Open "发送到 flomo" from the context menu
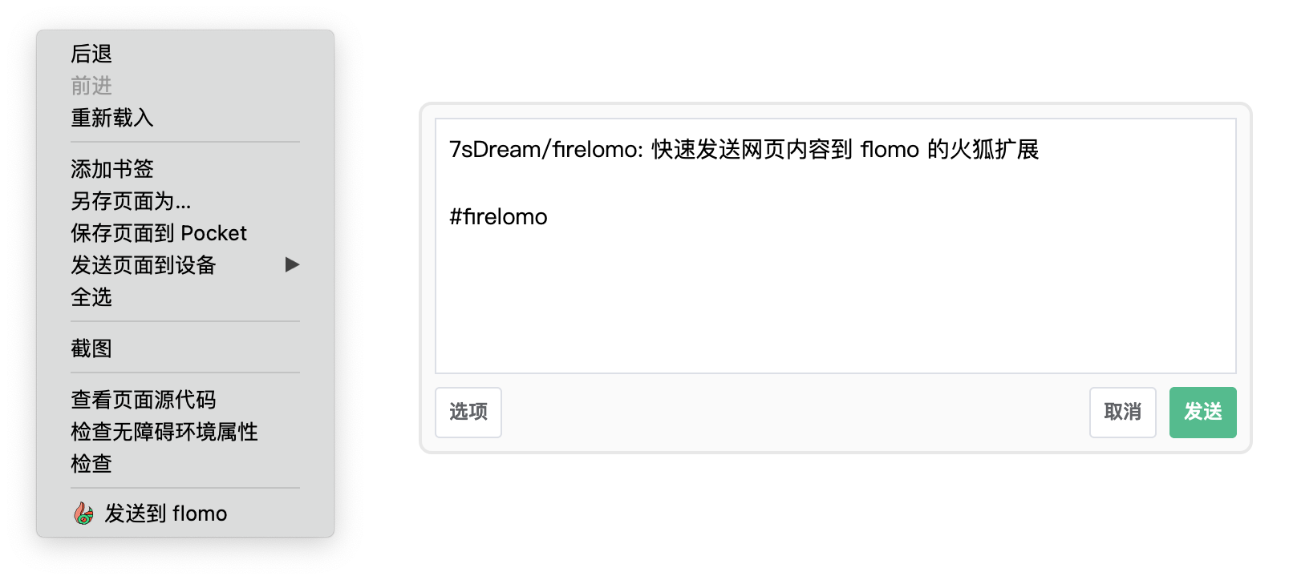This screenshot has width=1289, height=580. tap(164, 514)
